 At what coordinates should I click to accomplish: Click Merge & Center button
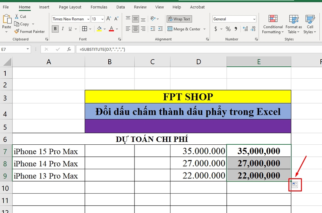(184, 29)
